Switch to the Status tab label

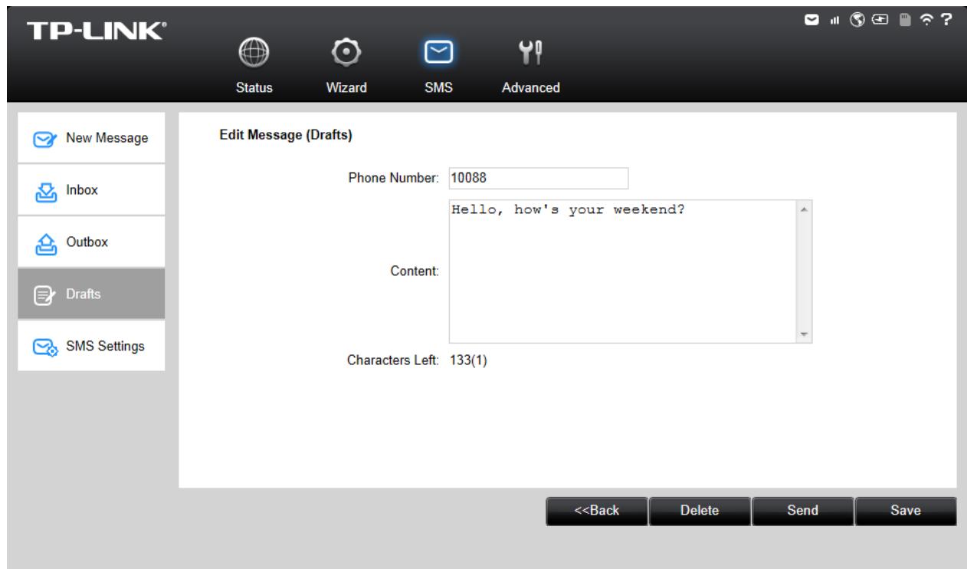coord(254,87)
